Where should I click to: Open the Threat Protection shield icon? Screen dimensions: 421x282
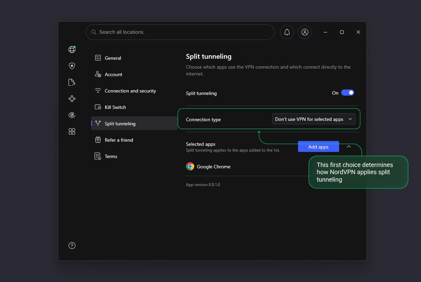[x=72, y=66]
